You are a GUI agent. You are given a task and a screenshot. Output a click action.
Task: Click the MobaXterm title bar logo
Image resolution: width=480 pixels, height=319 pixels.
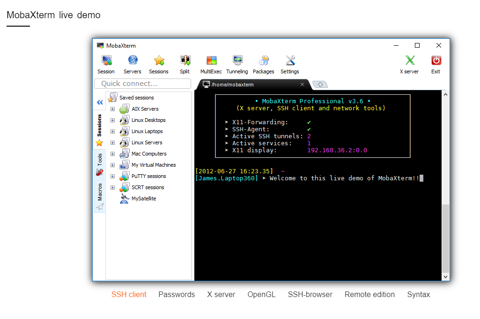click(100, 45)
